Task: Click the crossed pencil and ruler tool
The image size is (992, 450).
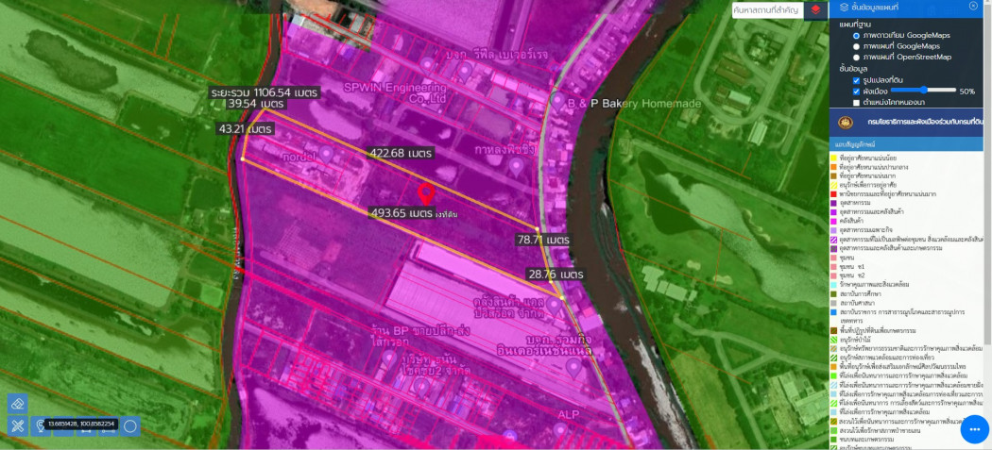Action: [x=17, y=425]
